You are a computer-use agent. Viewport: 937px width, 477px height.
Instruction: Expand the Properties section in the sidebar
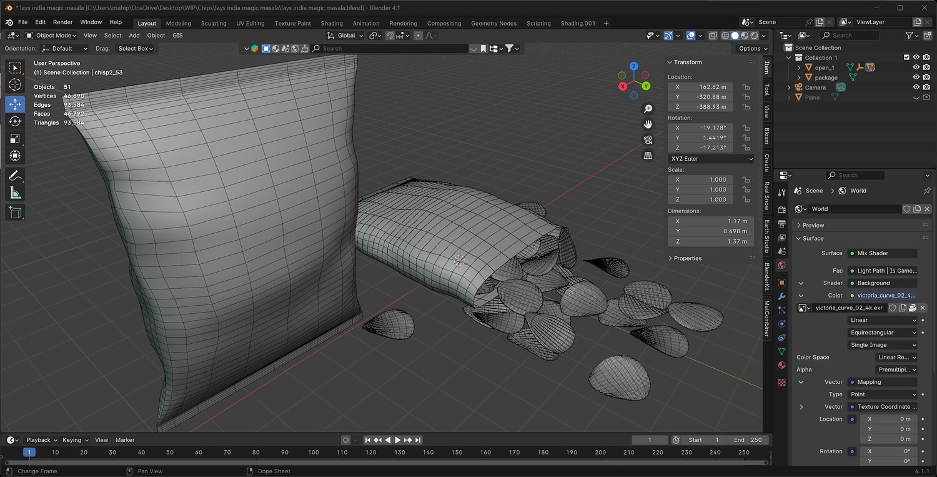tap(687, 258)
